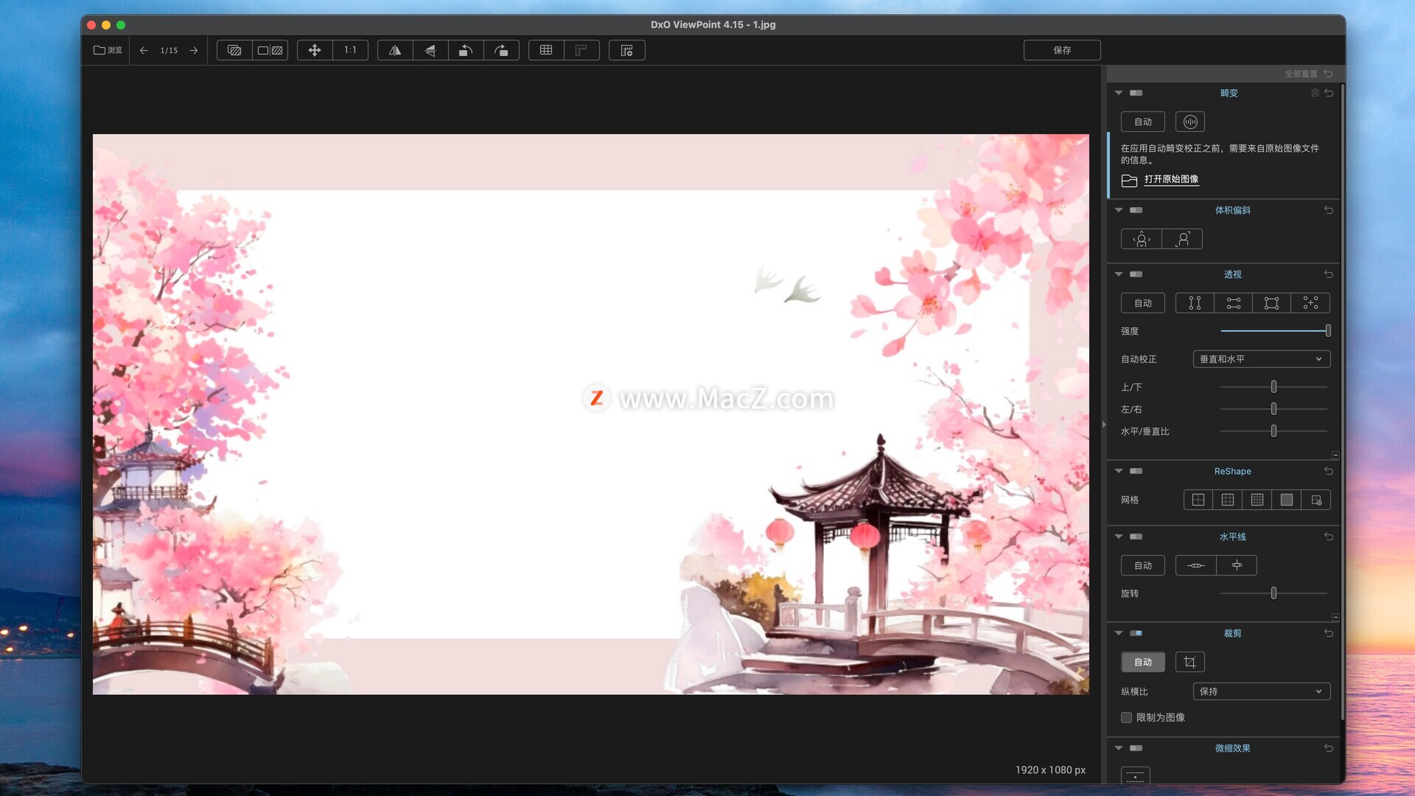Toggle the 透视 panel enable switch
This screenshot has height=796, width=1415.
(1136, 274)
